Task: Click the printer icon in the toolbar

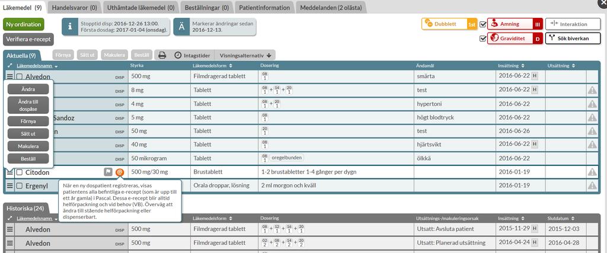Action: click(x=162, y=55)
